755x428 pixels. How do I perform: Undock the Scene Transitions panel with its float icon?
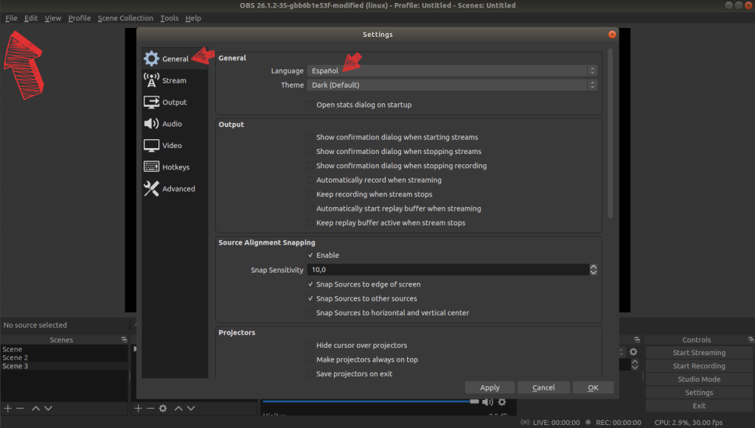point(636,340)
